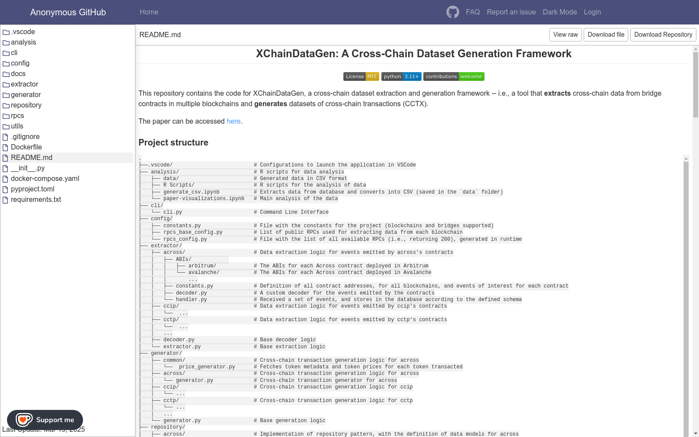Viewport: 699px width, 437px height.
Task: Open the pyproject.toml file
Action: 33,189
